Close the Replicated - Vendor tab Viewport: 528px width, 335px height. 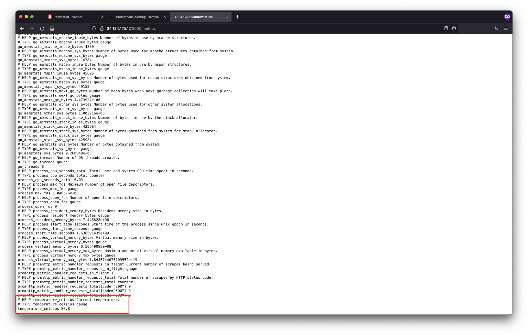[x=102, y=17]
